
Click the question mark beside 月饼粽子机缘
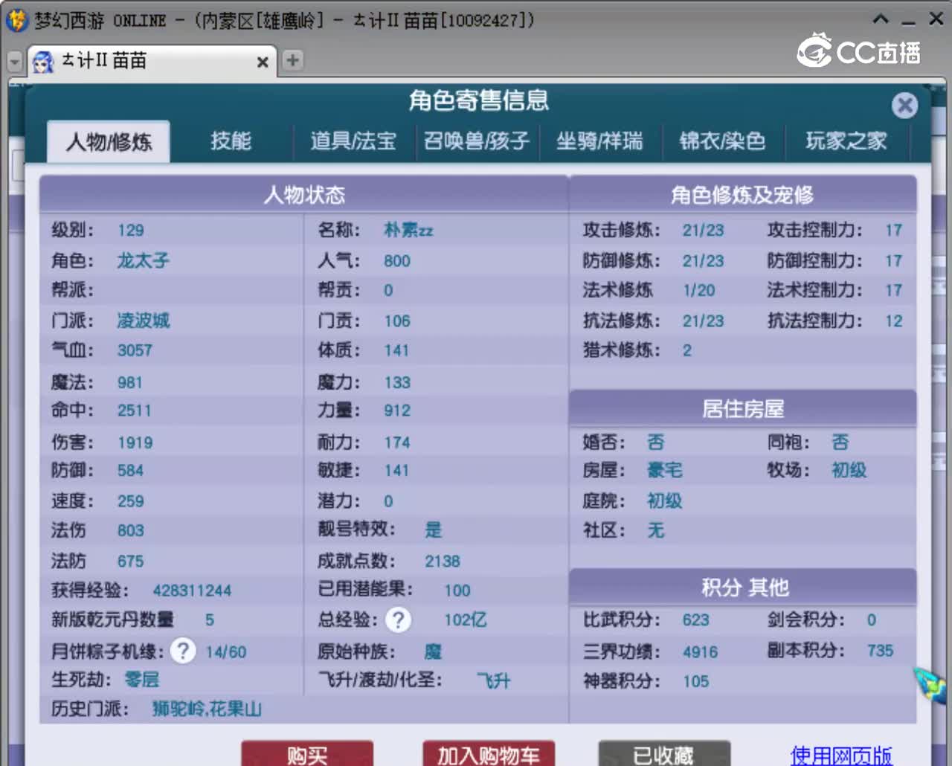[x=182, y=651]
